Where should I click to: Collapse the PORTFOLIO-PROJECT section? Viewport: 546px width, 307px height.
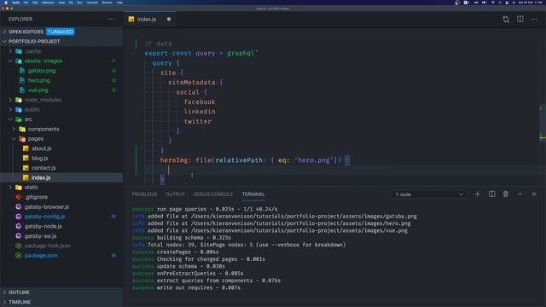pyautogui.click(x=4, y=42)
